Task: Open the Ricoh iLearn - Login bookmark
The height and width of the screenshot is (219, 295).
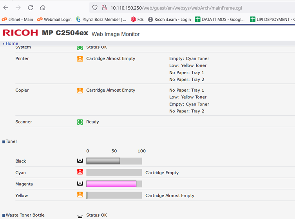Action: coord(169,19)
